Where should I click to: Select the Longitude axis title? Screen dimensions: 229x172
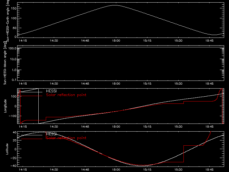point(5,106)
